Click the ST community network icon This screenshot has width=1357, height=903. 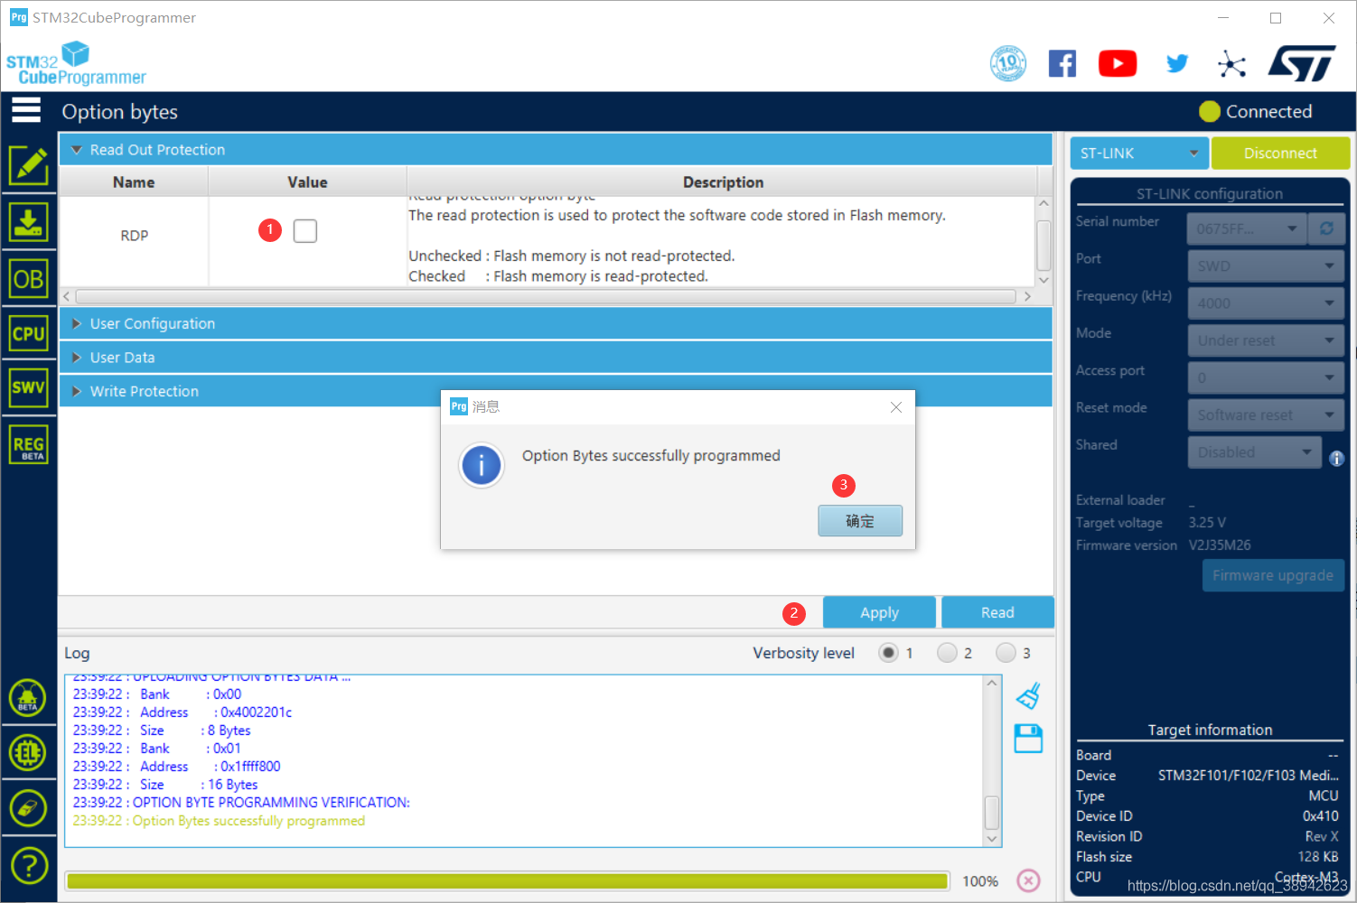pos(1231,63)
